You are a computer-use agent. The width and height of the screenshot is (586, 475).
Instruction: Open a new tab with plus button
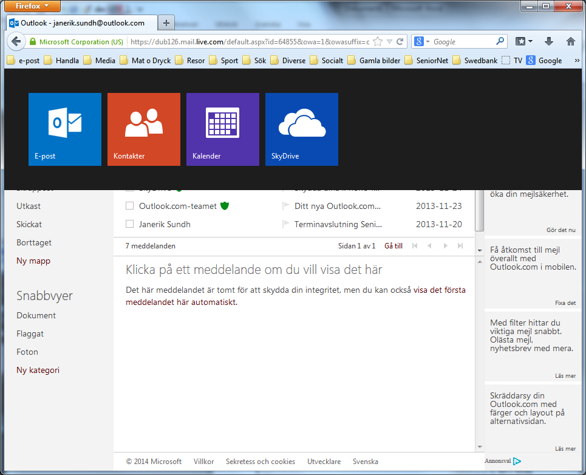166,23
